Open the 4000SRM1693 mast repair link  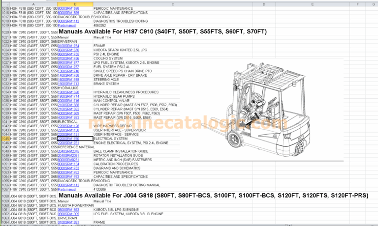point(68,117)
